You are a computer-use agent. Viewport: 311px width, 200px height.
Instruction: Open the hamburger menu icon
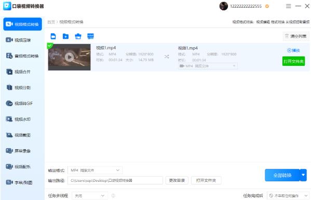[x=288, y=6]
